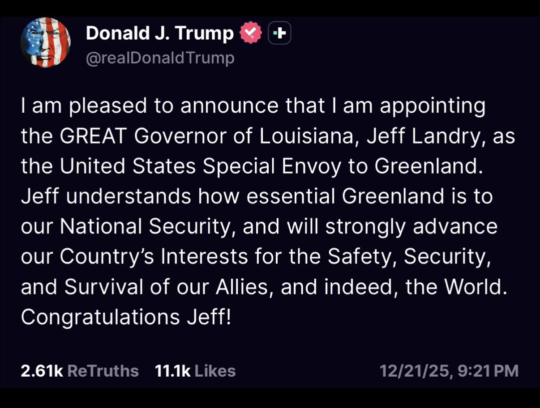540x408 pixels.
Task: Click "Congratulations Jeff!" at the post's end
Action: 126,317
